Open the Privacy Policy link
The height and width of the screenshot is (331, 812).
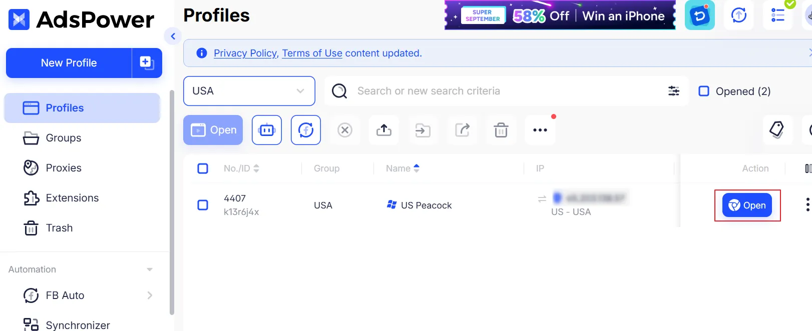point(245,53)
